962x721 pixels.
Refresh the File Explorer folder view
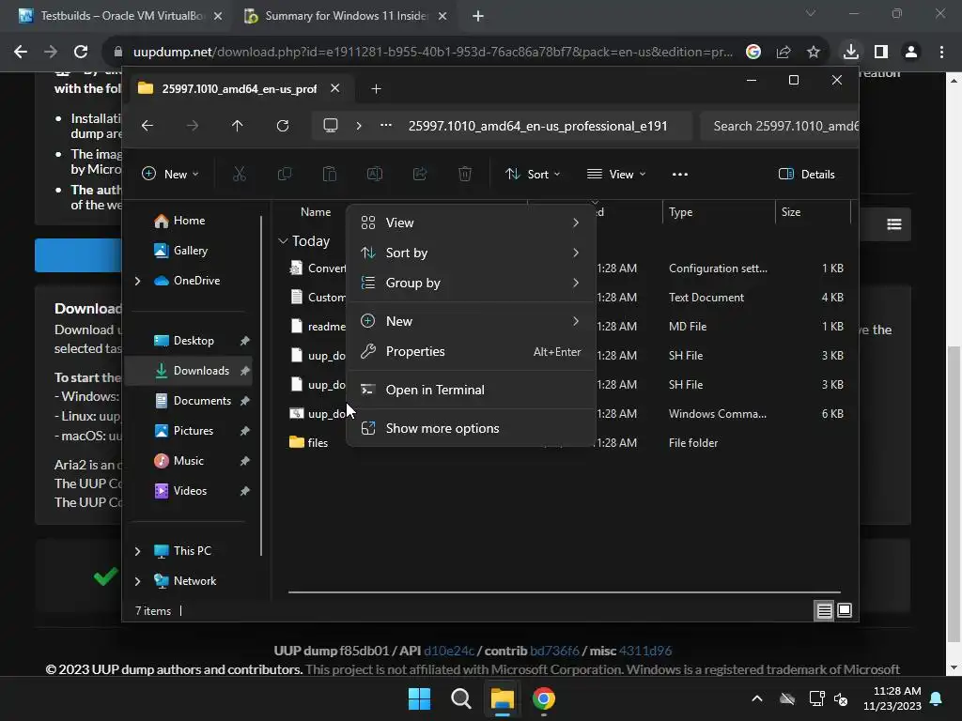coord(282,126)
